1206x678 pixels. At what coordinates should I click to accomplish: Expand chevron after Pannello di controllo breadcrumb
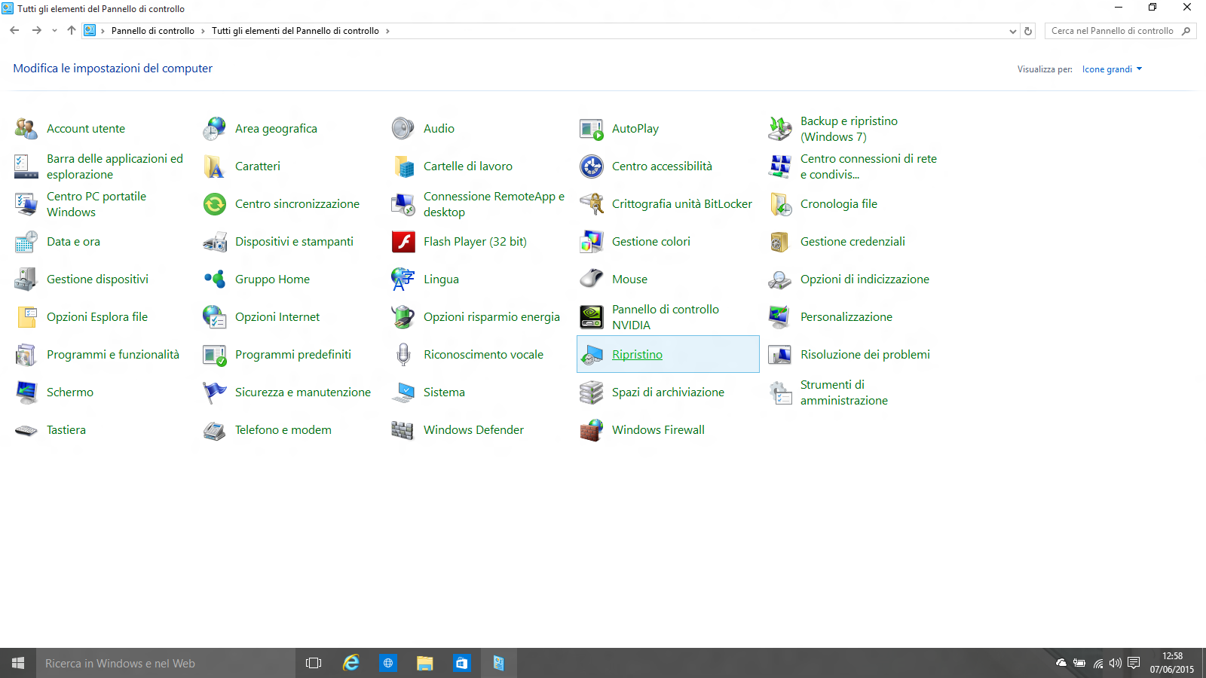[203, 31]
